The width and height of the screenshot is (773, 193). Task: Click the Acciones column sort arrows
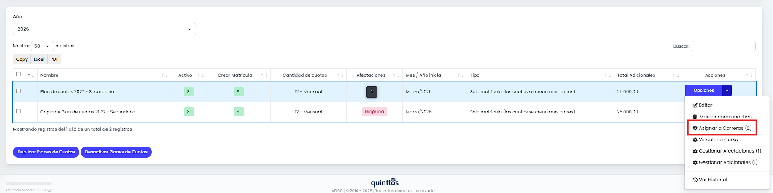click(749, 75)
